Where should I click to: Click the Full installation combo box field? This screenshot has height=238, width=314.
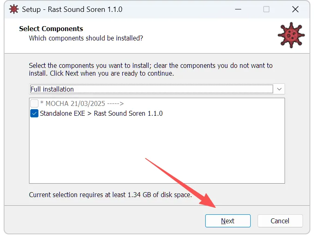tap(151, 89)
